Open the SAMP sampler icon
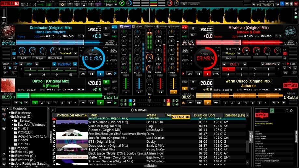 (x=84, y=4)
